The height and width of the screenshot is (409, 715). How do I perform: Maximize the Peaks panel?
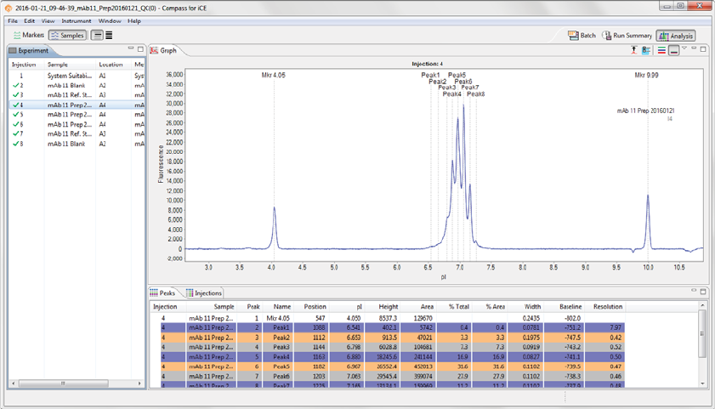[x=703, y=293]
